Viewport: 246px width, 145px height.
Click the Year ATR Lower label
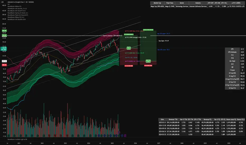click(164, 50)
